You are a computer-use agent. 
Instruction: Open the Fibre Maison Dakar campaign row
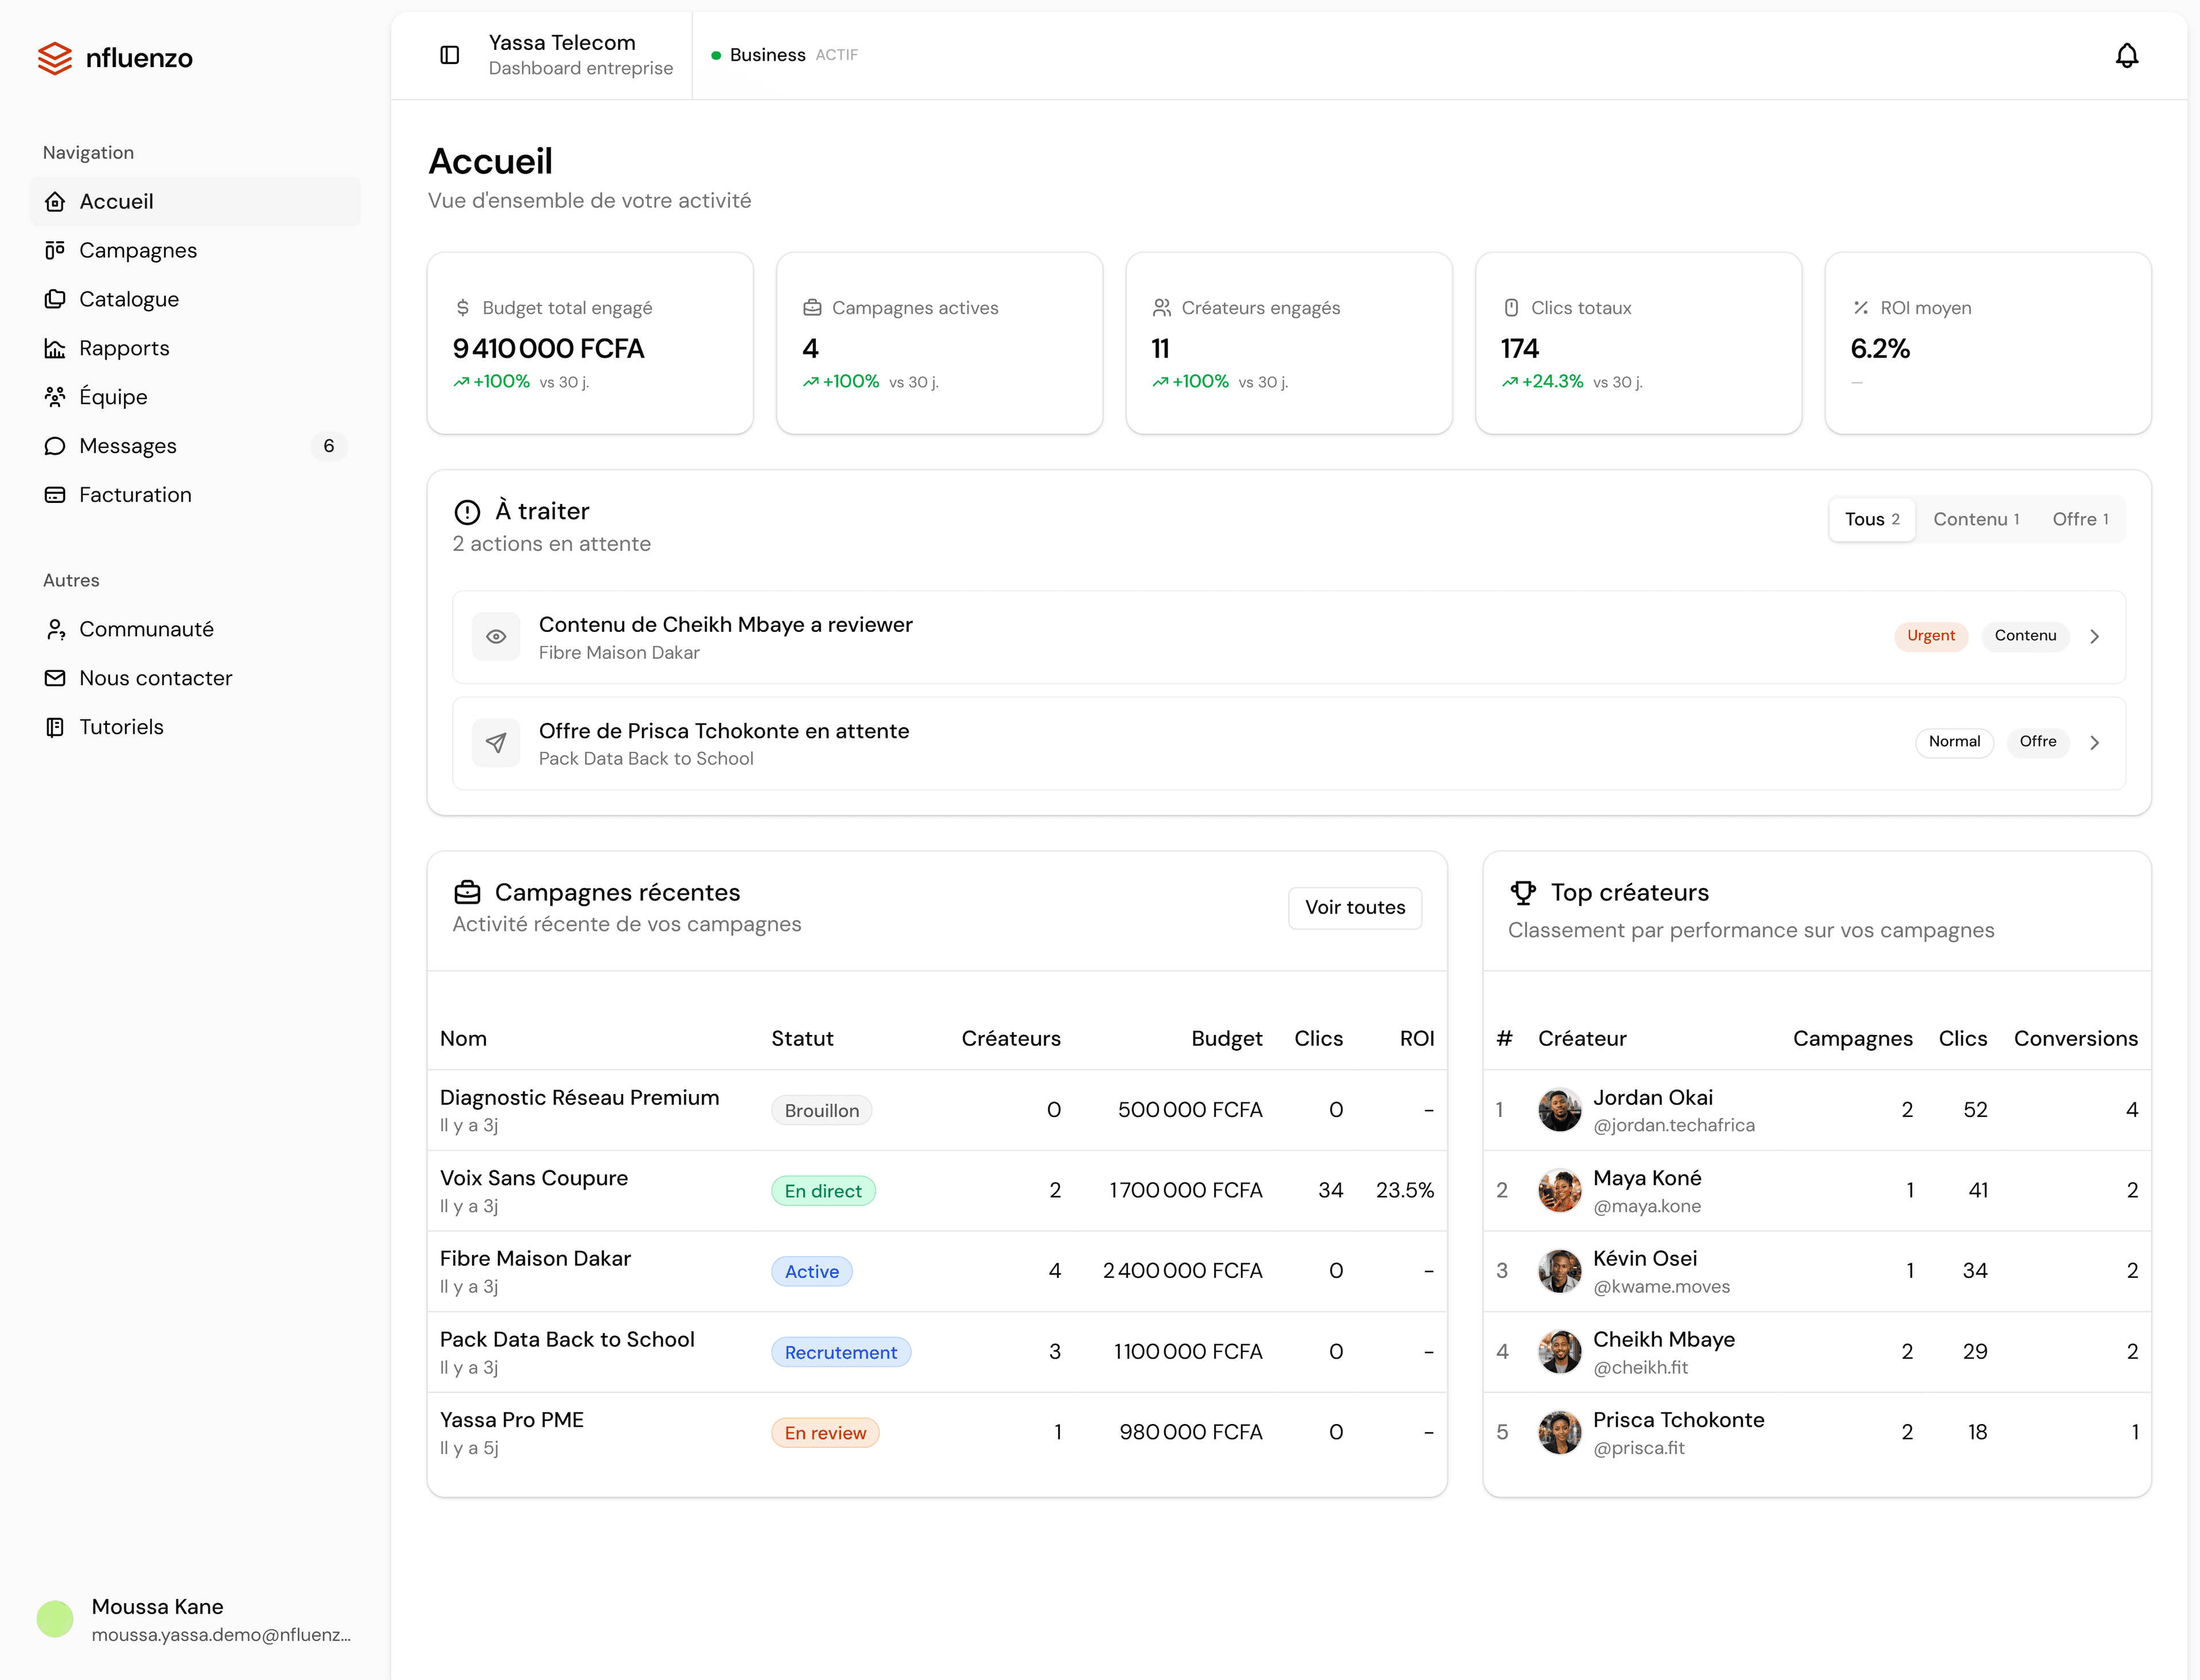click(937, 1271)
